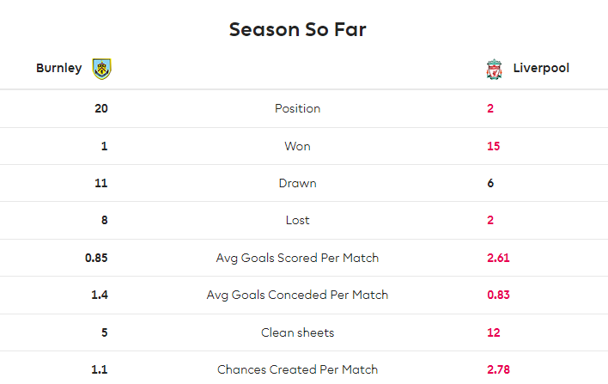Select the Clean sheets label

coord(297,332)
